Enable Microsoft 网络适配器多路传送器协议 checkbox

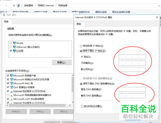[x=8, y=95]
